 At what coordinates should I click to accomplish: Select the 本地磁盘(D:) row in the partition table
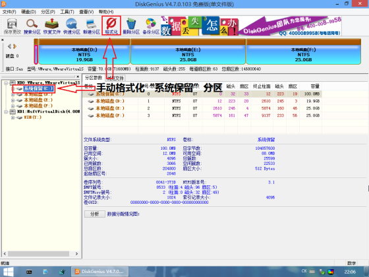point(202,101)
